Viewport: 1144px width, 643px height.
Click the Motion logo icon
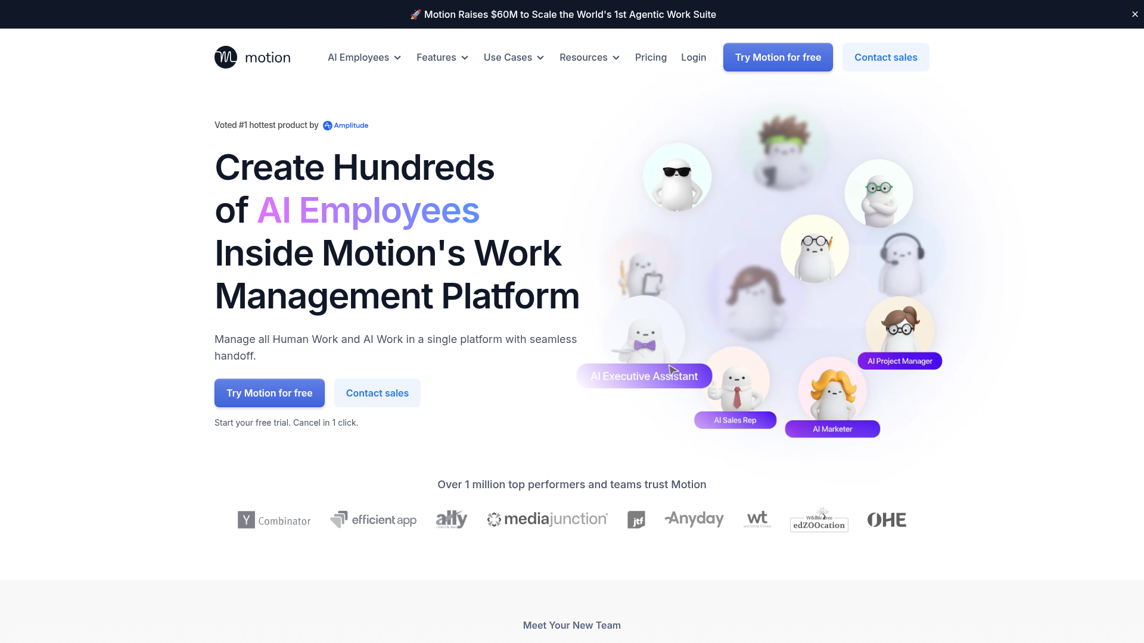coord(226,57)
